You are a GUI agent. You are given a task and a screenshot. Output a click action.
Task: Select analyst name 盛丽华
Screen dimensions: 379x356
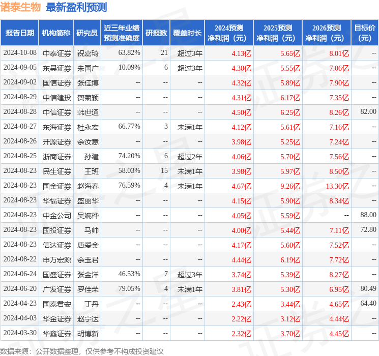point(88,201)
